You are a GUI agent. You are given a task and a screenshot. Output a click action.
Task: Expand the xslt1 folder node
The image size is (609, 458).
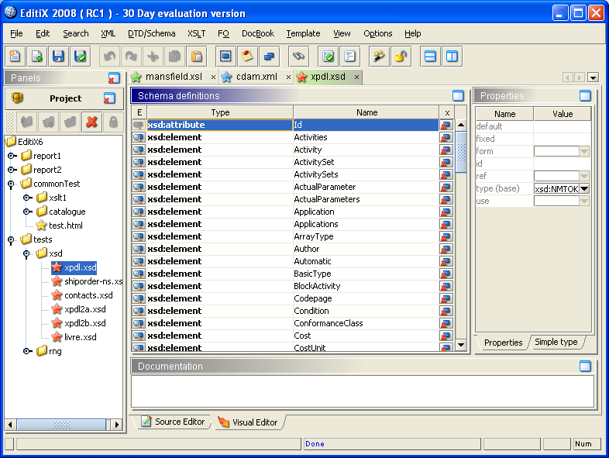tap(28, 198)
